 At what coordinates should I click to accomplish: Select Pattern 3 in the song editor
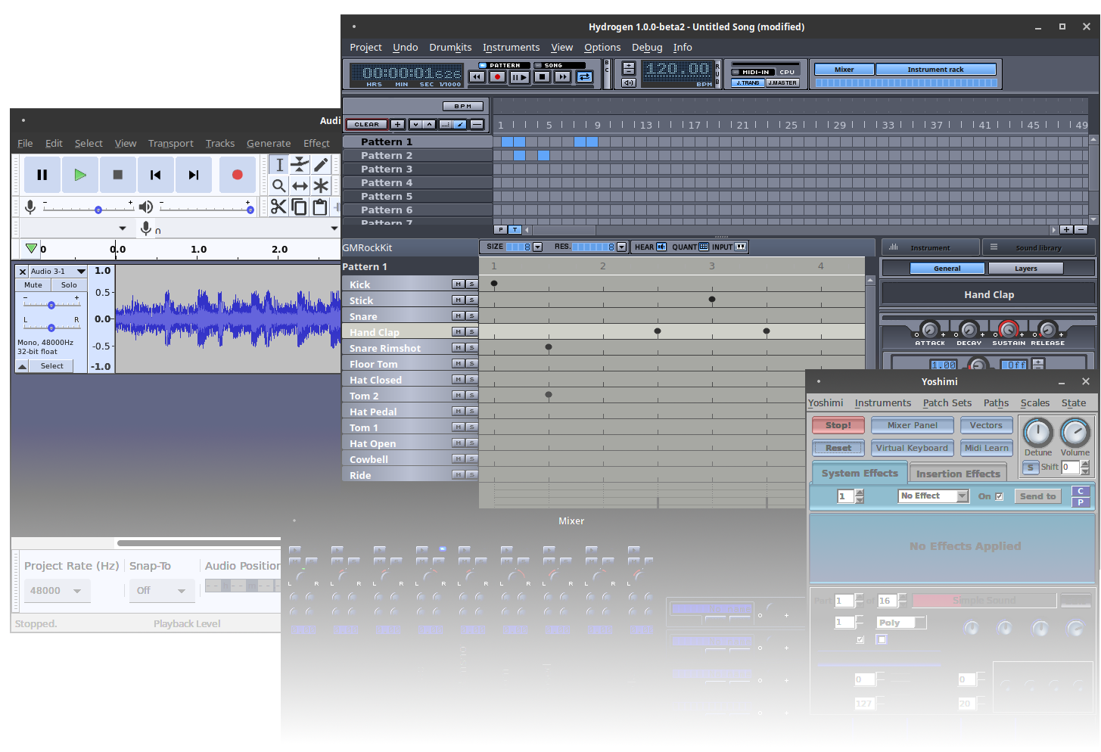point(386,169)
